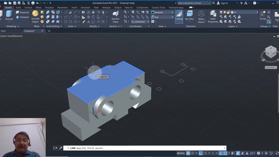This screenshot has height=157, width=279.
Task: Click the rectangle tool in Draw panel
Action: [x=71, y=22]
